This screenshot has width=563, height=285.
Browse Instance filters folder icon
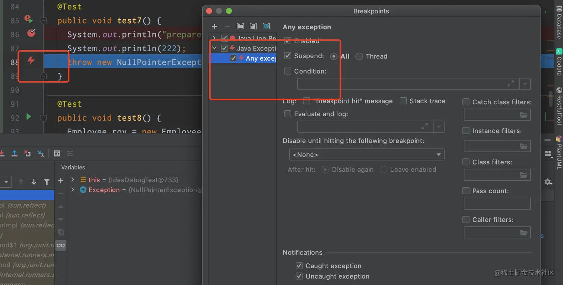click(524, 146)
